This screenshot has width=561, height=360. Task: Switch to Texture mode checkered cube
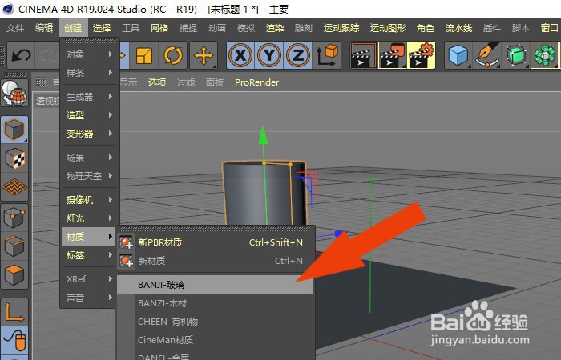click(x=14, y=158)
